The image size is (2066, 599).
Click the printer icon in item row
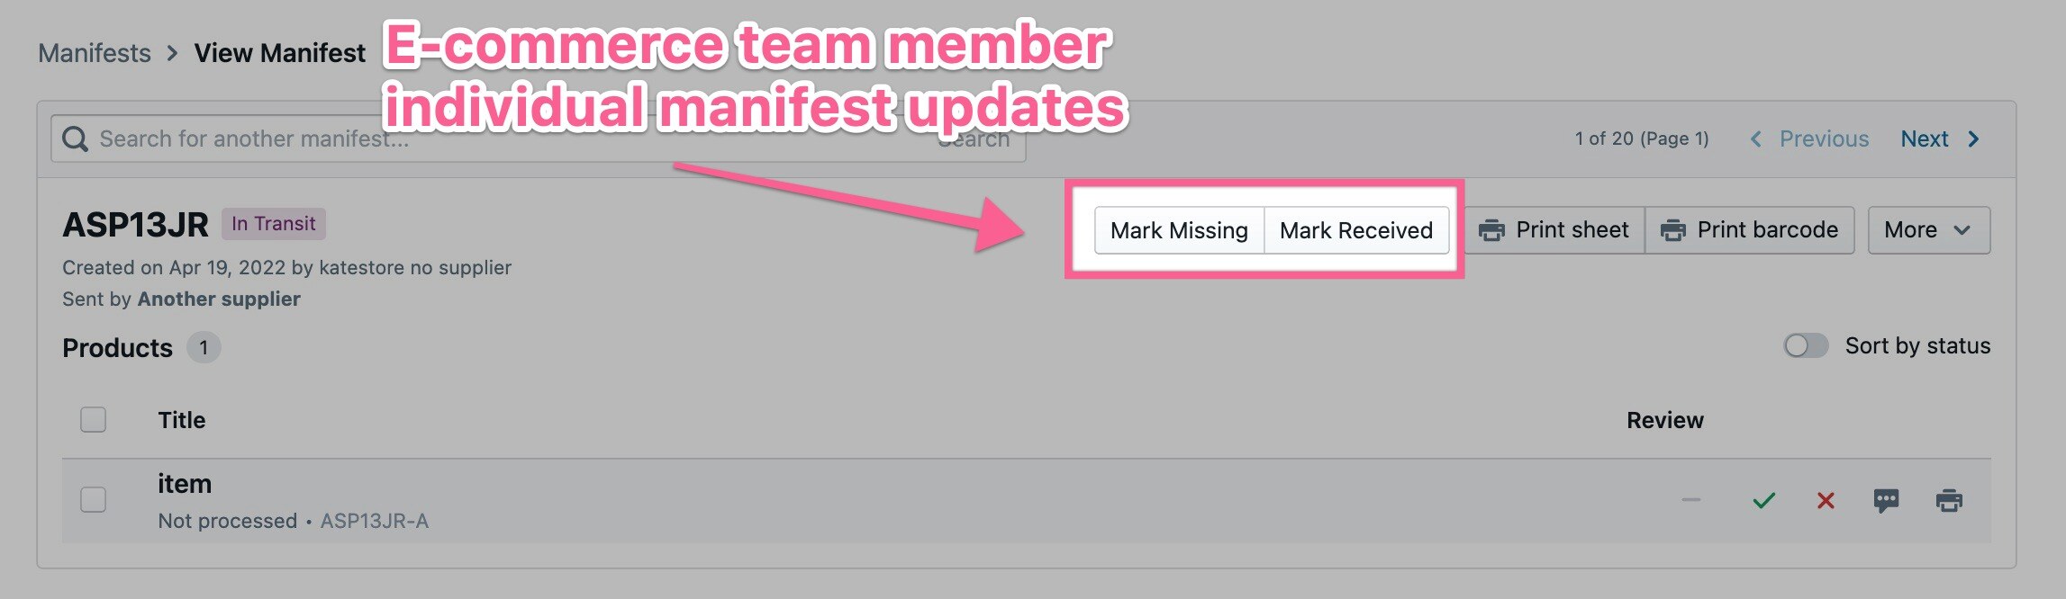pyautogui.click(x=1949, y=501)
